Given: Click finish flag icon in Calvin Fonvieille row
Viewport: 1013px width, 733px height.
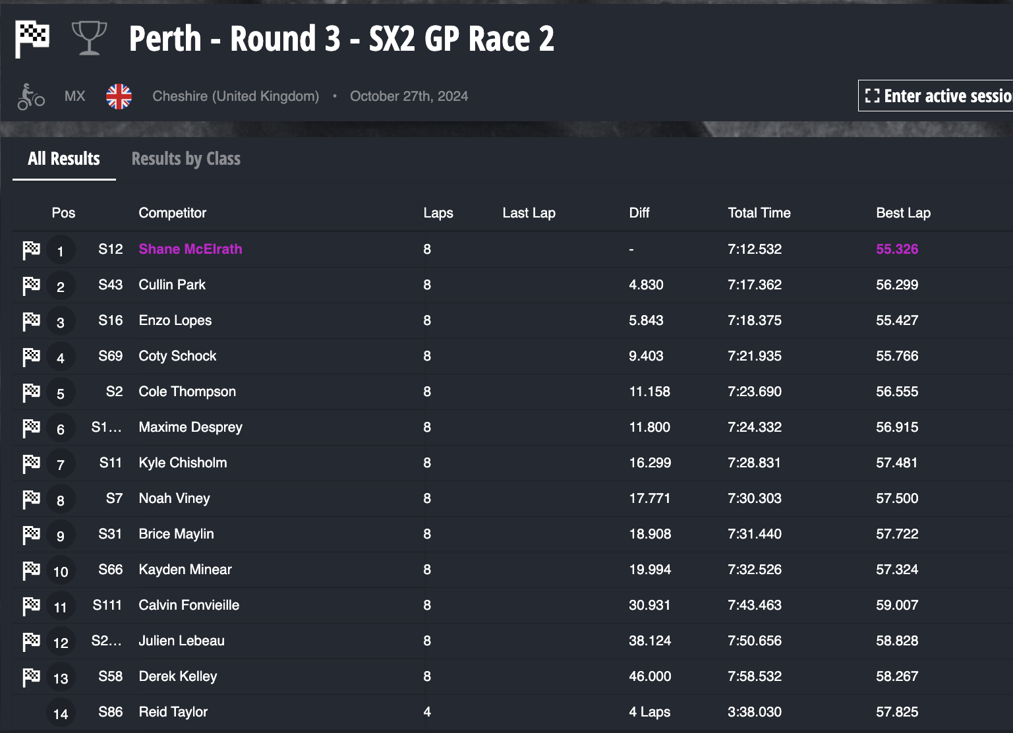Looking at the screenshot, I should 31,606.
